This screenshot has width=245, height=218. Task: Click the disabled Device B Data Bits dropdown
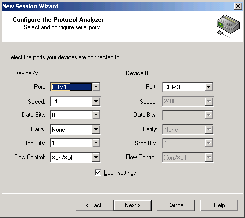[x=188, y=115]
